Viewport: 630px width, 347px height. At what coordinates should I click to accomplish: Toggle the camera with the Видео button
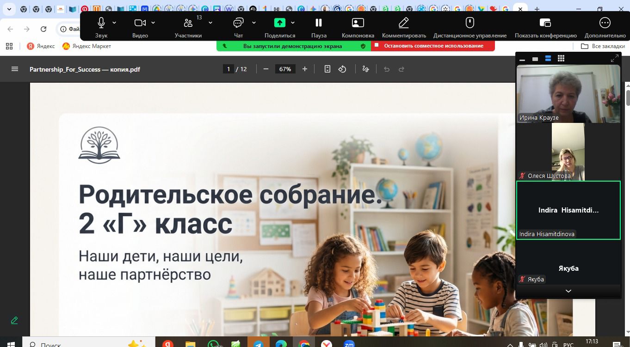140,23
